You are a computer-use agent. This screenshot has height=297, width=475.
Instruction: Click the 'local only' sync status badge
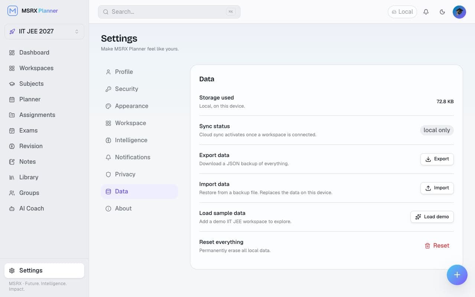(x=437, y=130)
